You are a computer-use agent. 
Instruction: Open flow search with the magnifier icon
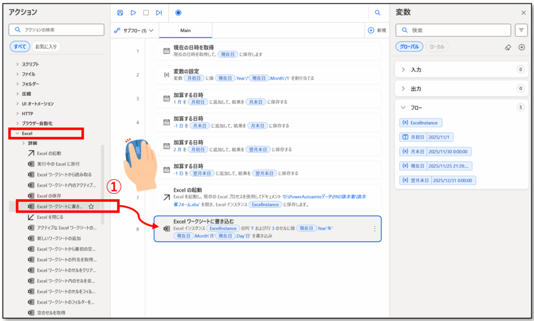click(x=378, y=13)
